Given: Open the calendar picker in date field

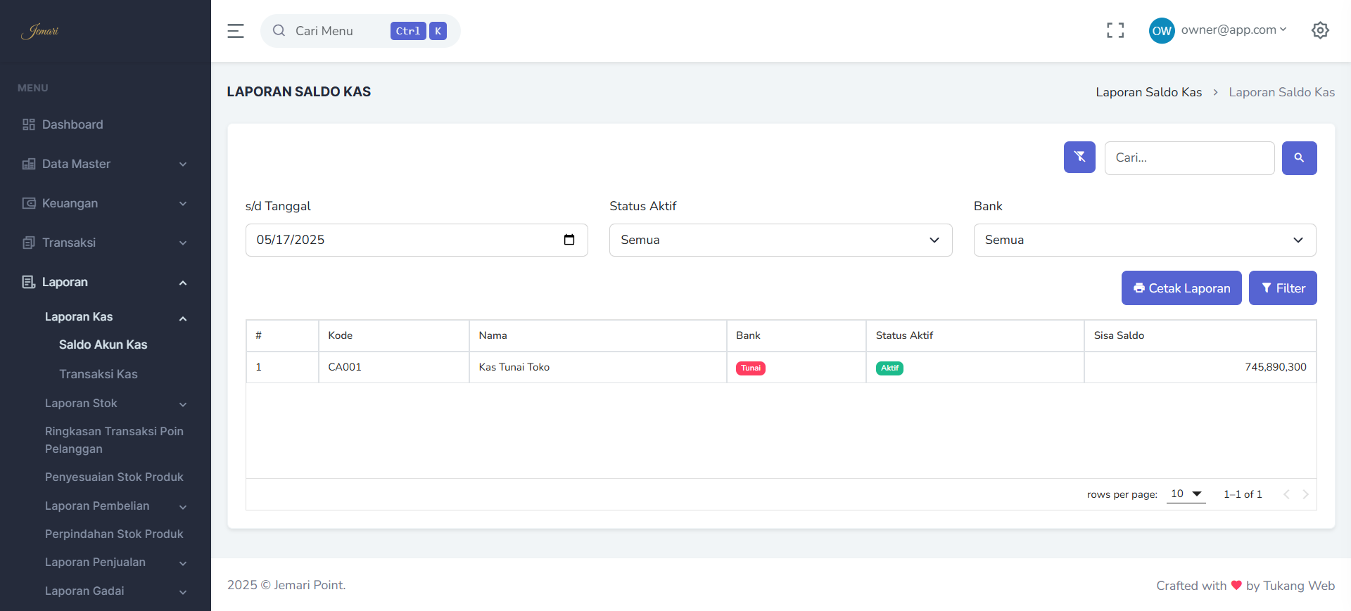Looking at the screenshot, I should point(569,240).
